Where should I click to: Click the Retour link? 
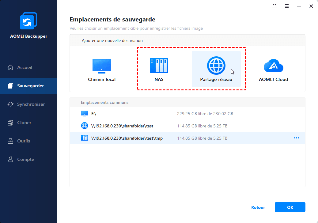click(258, 207)
